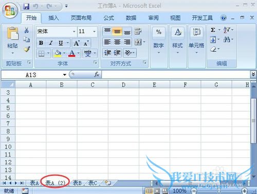This screenshot has width=257, height=194.
Task: Toggle middle vertical alignment
Action: click(x=117, y=31)
